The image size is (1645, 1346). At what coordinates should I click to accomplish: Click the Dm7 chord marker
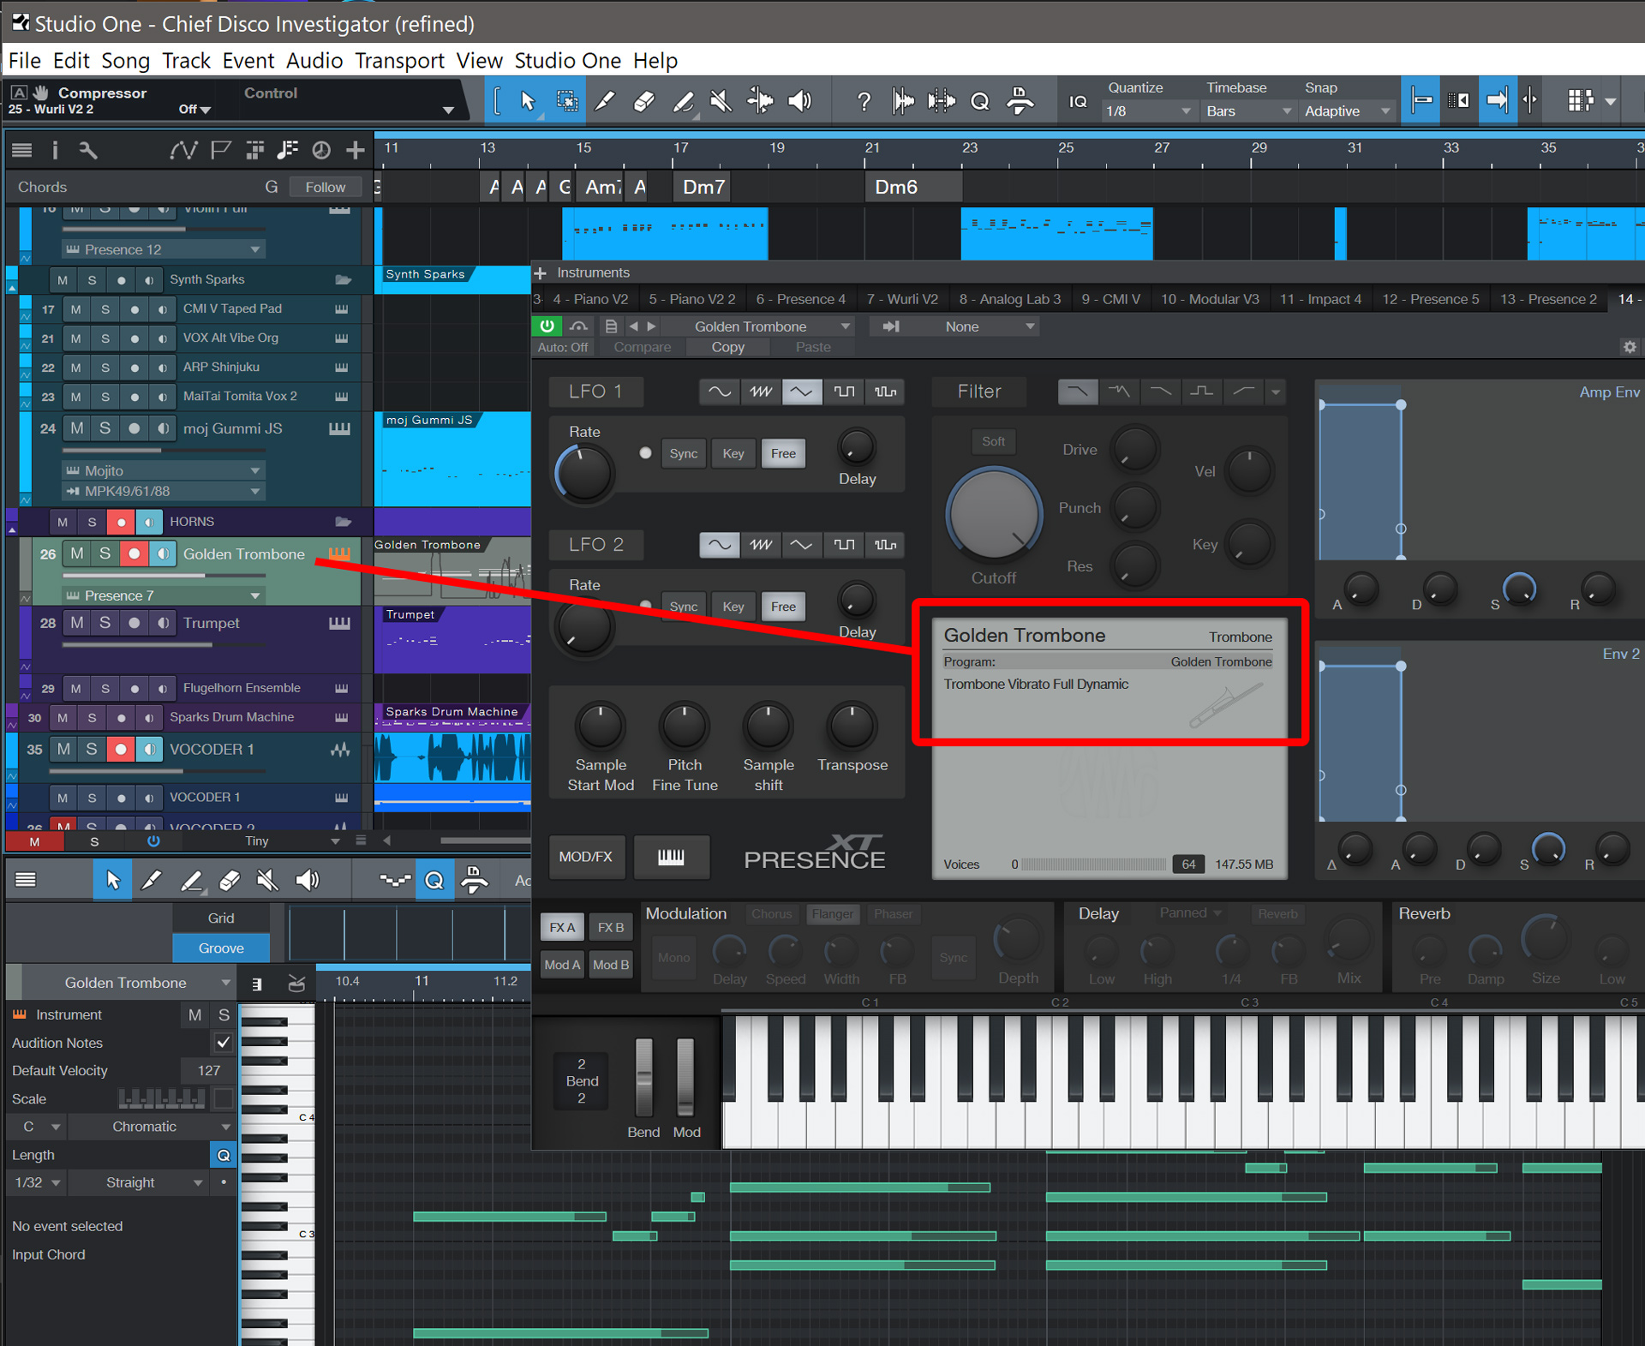[703, 188]
